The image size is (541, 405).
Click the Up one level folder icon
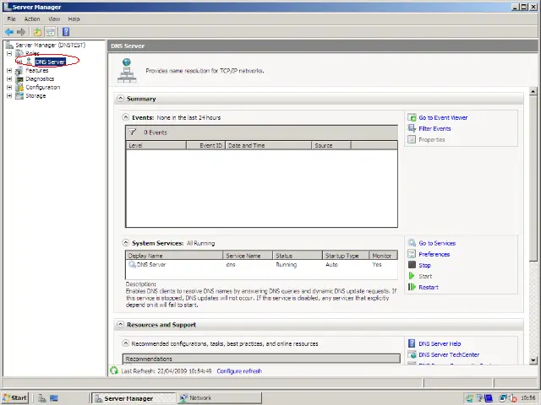click(37, 32)
